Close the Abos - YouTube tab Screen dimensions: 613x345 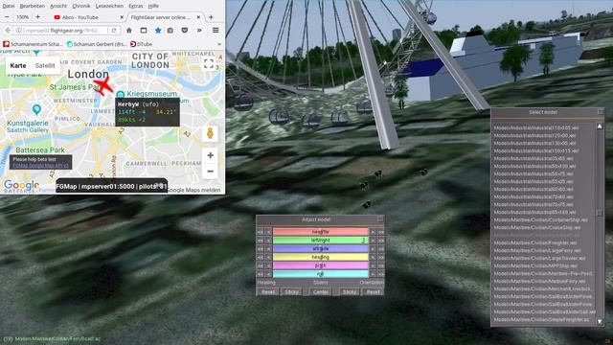(x=122, y=17)
